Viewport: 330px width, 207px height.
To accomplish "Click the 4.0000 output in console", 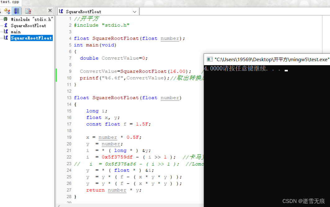I will 213,68.
